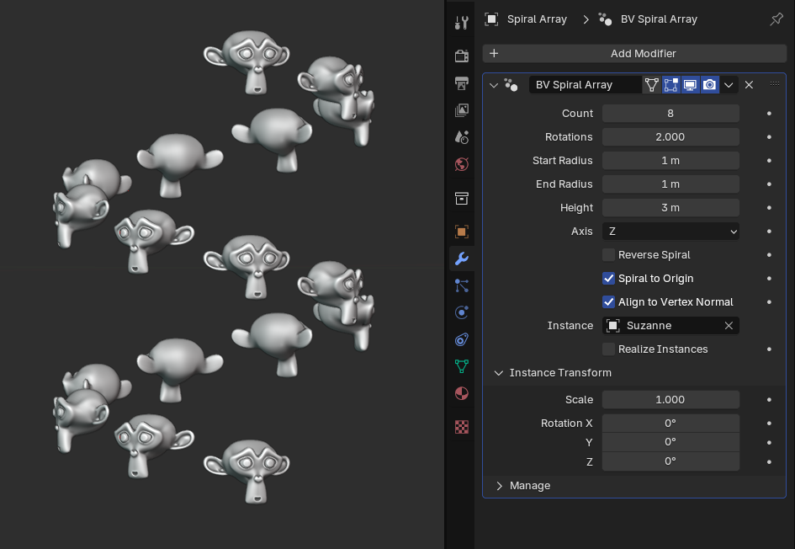Open the Output properties tab
This screenshot has width=795, height=549.
461,83
